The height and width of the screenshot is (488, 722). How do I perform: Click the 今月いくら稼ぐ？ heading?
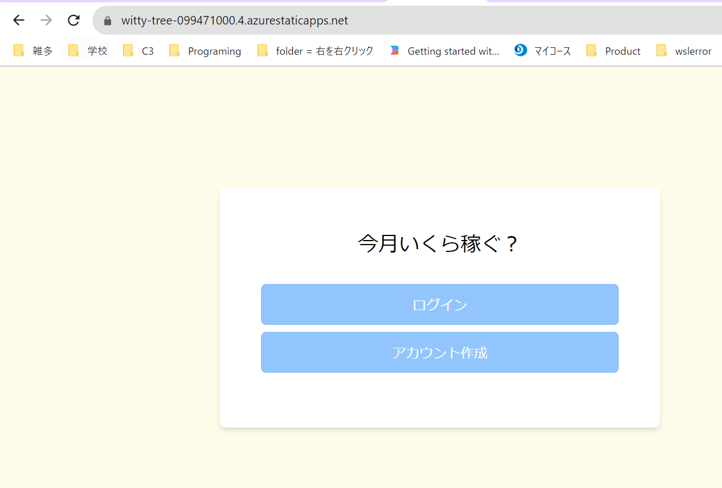[x=439, y=243]
